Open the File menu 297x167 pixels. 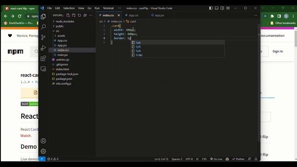coord(50,8)
